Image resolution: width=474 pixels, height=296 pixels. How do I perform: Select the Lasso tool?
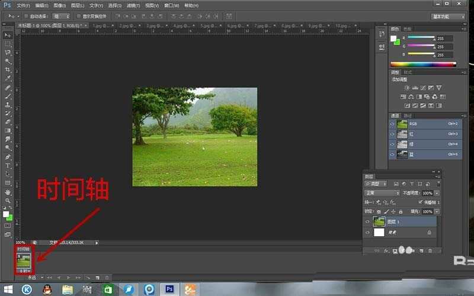[x=8, y=52]
